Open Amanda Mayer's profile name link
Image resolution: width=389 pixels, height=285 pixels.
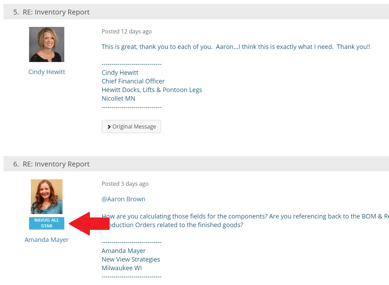(x=47, y=240)
